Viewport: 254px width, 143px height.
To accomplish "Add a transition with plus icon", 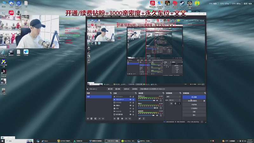I will [x=171, y=104].
